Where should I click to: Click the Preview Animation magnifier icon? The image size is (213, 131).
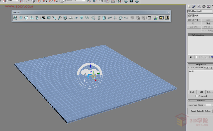tap(156, 18)
